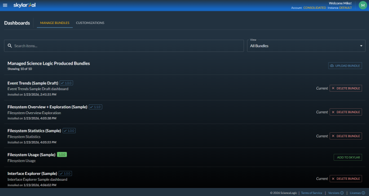
Task: Click the green 1.0.0 badge on Filesystem Usage
Action: pyautogui.click(x=62, y=154)
